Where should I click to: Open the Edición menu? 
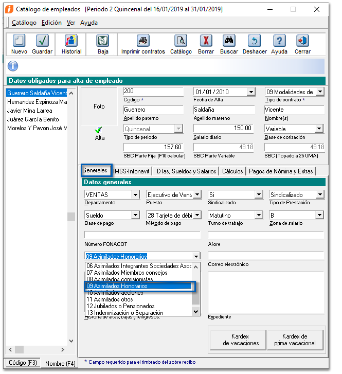coord(51,23)
